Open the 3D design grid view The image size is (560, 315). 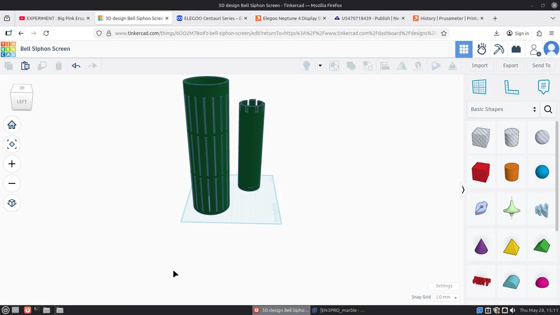(x=464, y=49)
